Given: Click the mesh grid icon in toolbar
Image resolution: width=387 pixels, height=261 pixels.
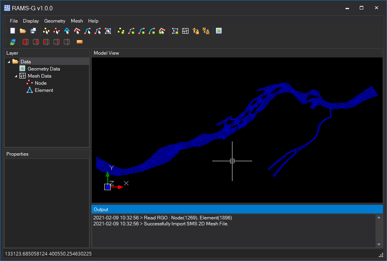Looking at the screenshot, I should click(x=185, y=31).
